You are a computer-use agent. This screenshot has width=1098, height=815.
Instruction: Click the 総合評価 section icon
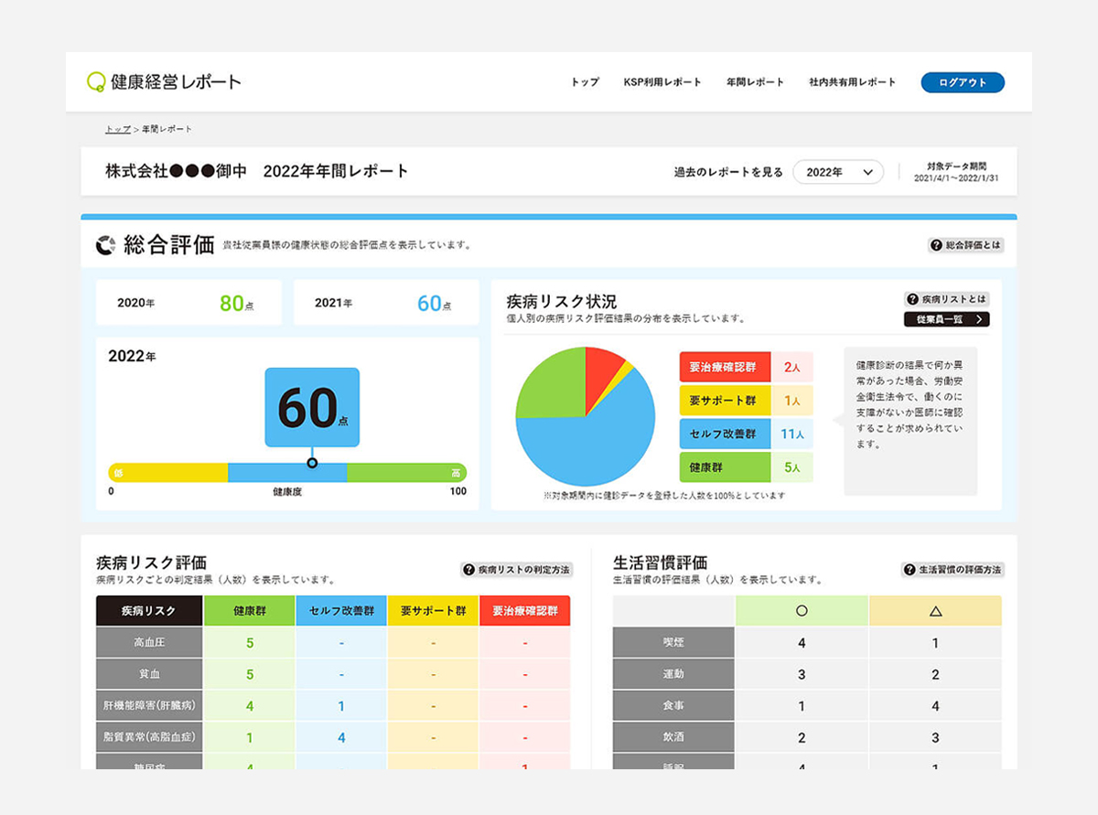point(106,245)
